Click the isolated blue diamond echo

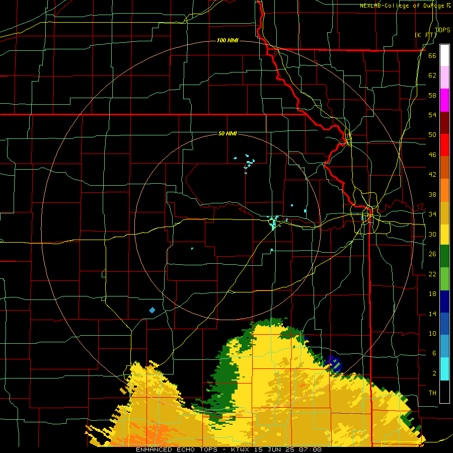point(152,310)
